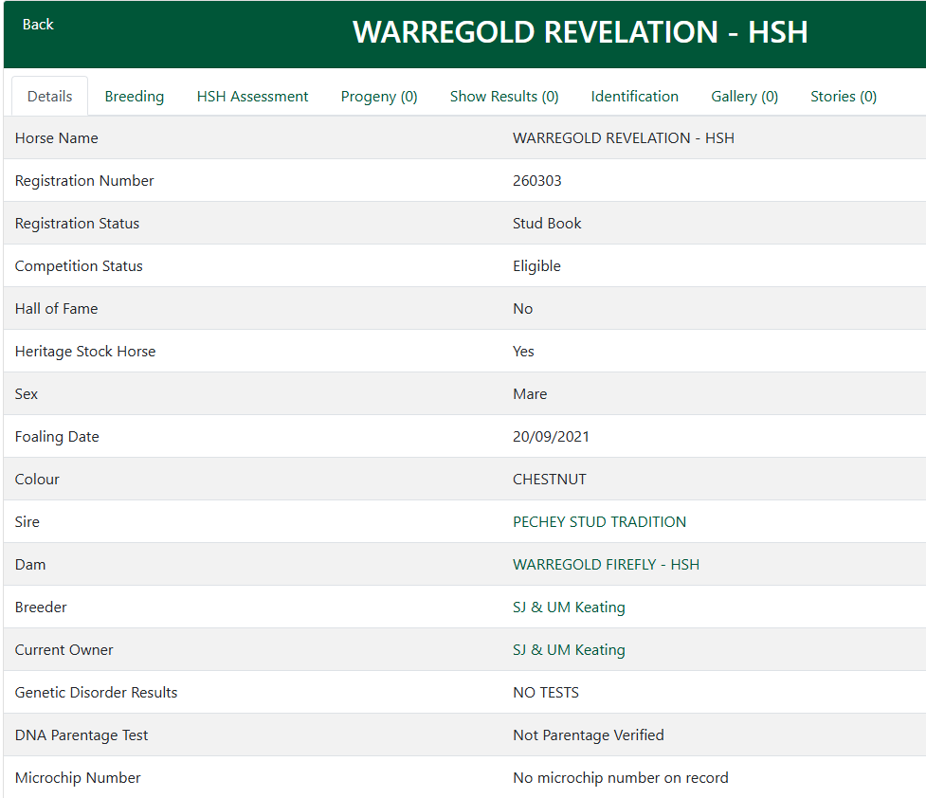
Task: Go back using the Back link
Action: pos(38,25)
